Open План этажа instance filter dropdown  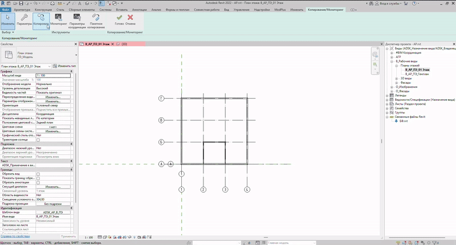pyautogui.click(x=26, y=66)
